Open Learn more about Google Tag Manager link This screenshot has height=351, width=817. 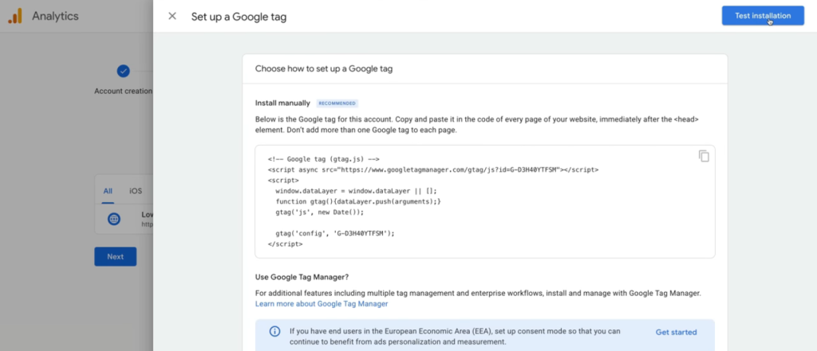pos(322,304)
